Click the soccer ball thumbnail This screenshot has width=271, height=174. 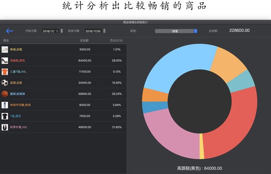(5, 83)
